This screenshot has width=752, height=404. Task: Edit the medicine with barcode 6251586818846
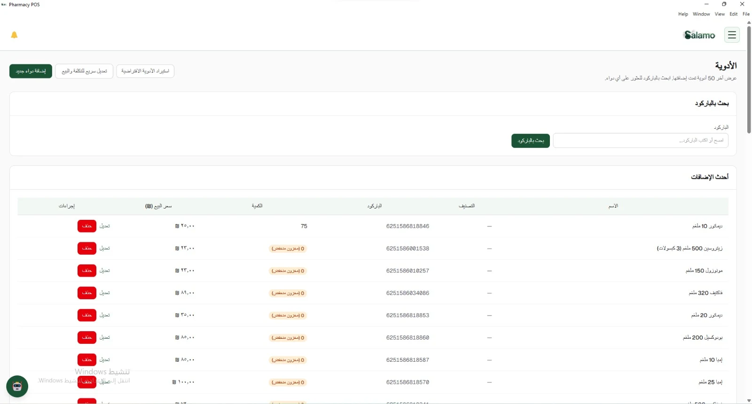(105, 226)
